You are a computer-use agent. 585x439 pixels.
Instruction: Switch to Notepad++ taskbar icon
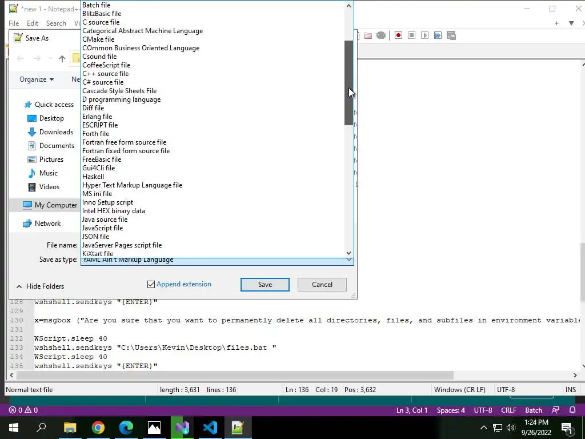tap(238, 428)
